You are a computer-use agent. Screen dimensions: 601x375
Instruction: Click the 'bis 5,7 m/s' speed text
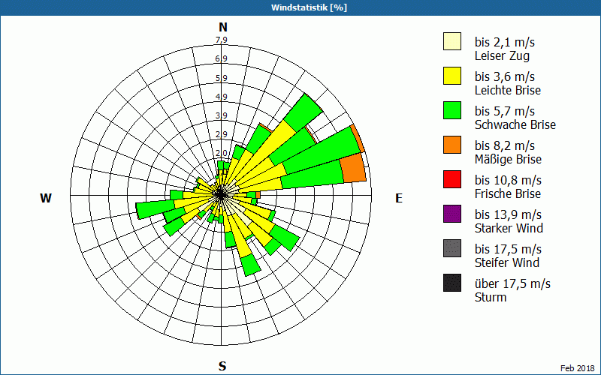(504, 110)
